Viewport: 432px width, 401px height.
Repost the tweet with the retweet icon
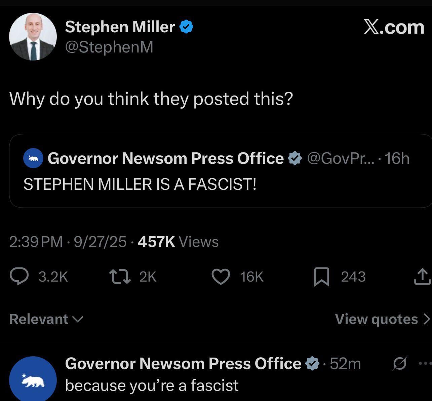click(120, 277)
